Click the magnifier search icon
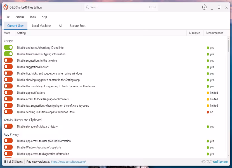This screenshot has height=168, width=232. (87, 7)
